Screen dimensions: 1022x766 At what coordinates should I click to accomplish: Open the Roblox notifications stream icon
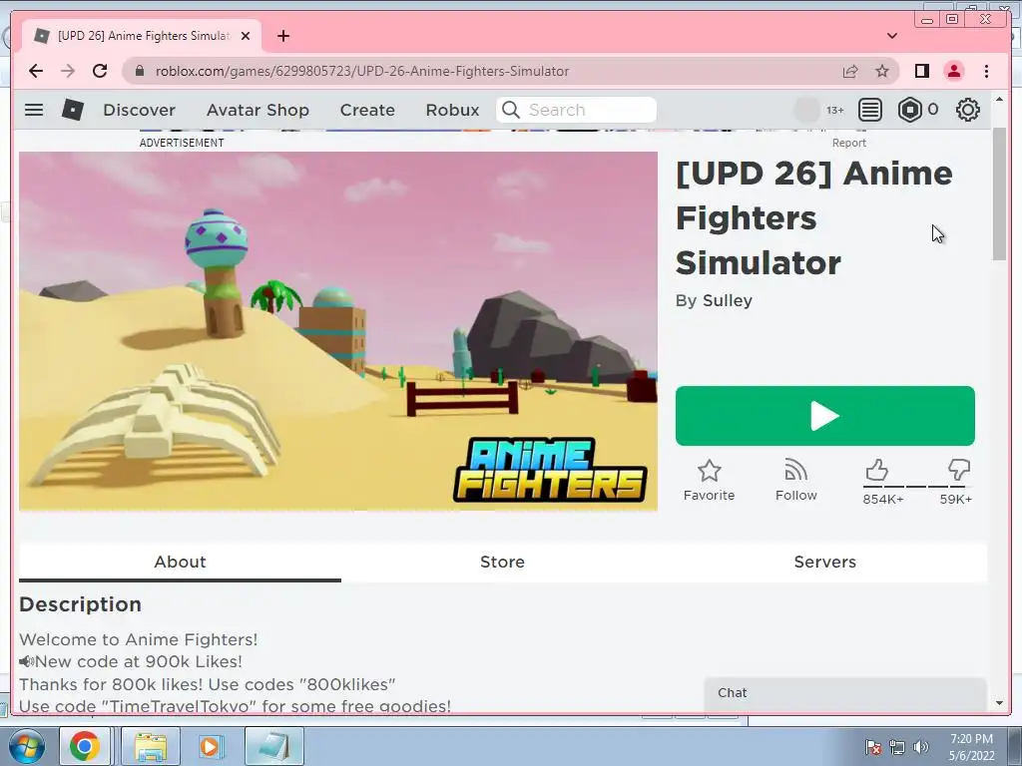tap(870, 110)
